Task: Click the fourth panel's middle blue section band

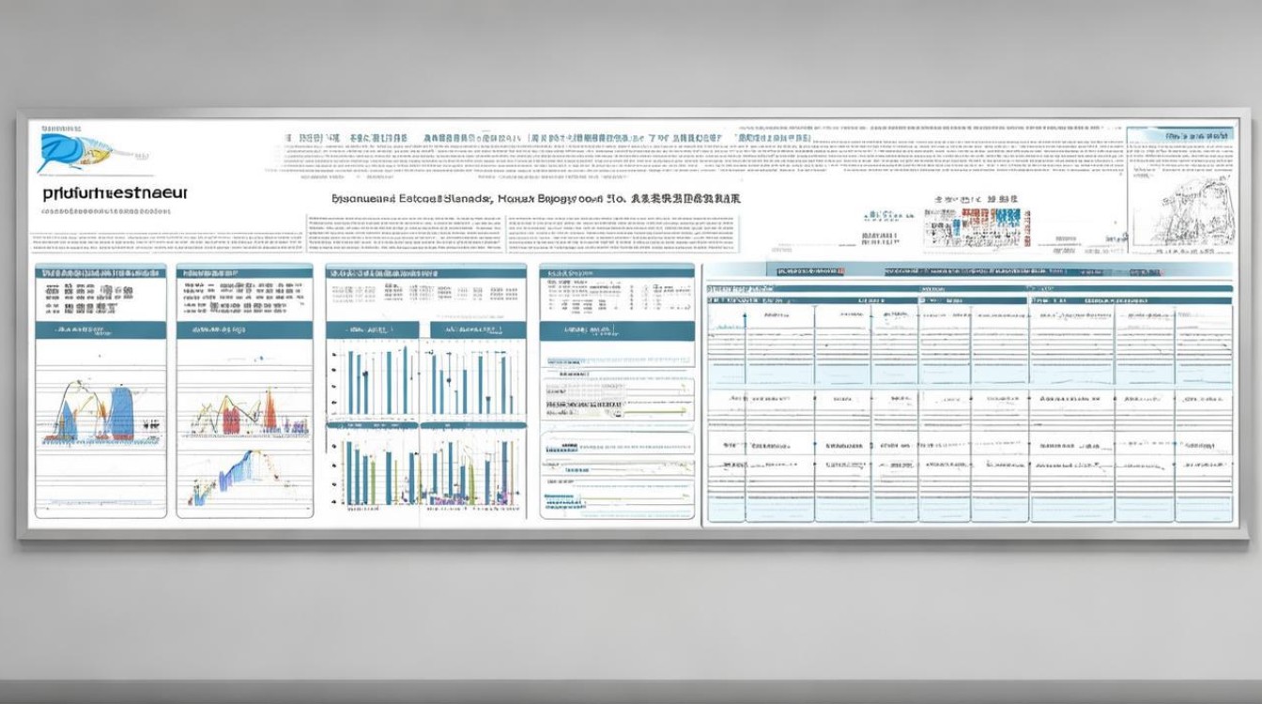Action: tap(617, 330)
